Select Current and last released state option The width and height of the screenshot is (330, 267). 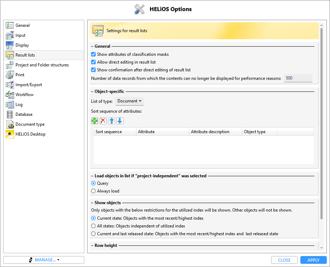click(94, 234)
